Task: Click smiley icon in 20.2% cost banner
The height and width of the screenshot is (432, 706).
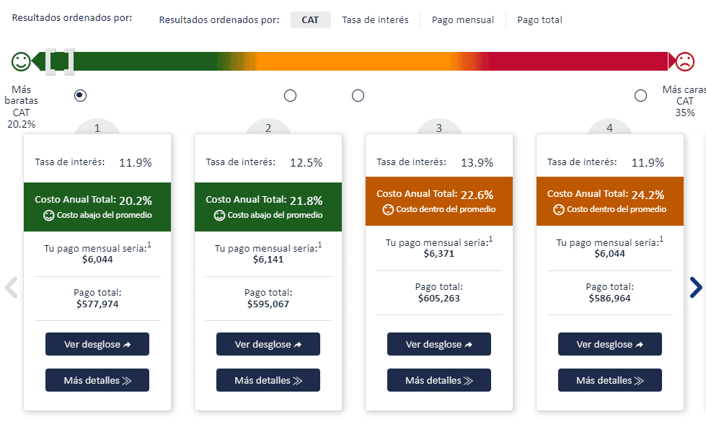Action: click(x=49, y=215)
